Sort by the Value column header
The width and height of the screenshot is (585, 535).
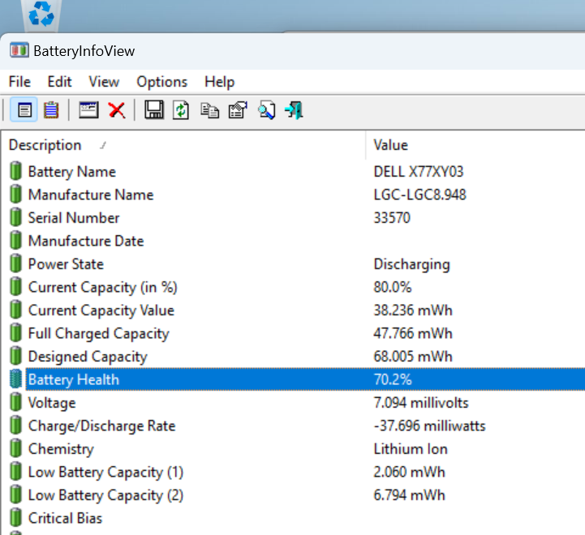pyautogui.click(x=475, y=145)
